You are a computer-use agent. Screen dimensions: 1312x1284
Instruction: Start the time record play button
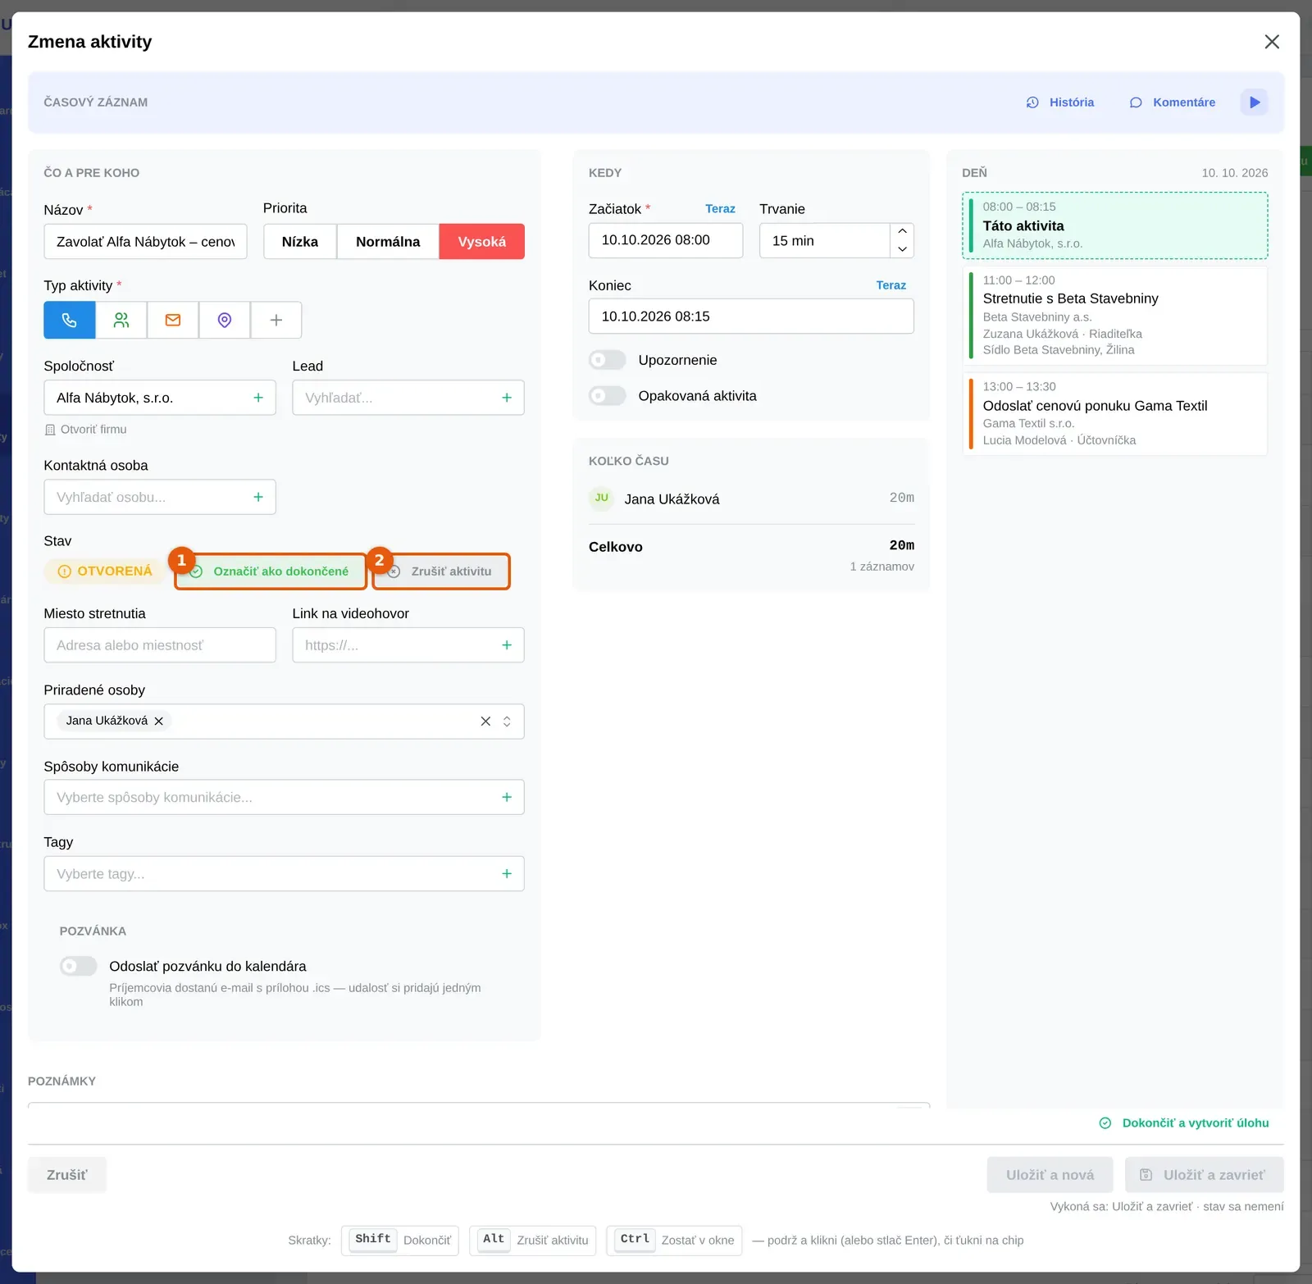(x=1255, y=102)
